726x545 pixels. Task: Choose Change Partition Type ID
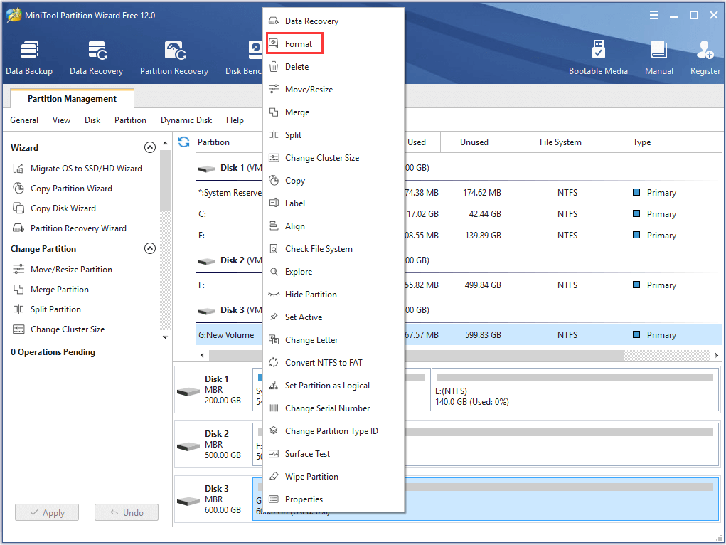click(333, 431)
